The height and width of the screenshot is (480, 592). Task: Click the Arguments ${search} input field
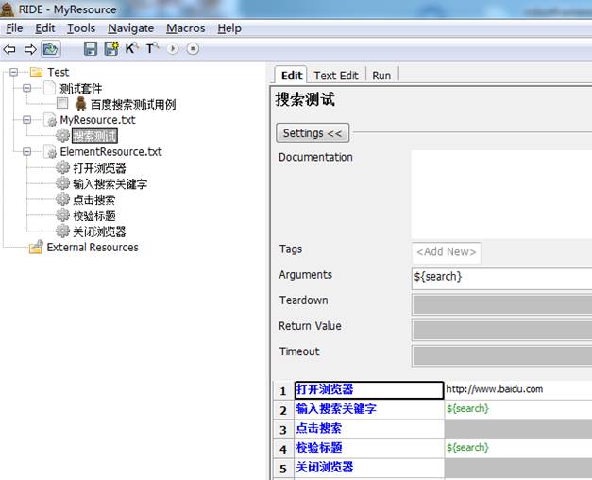(501, 278)
